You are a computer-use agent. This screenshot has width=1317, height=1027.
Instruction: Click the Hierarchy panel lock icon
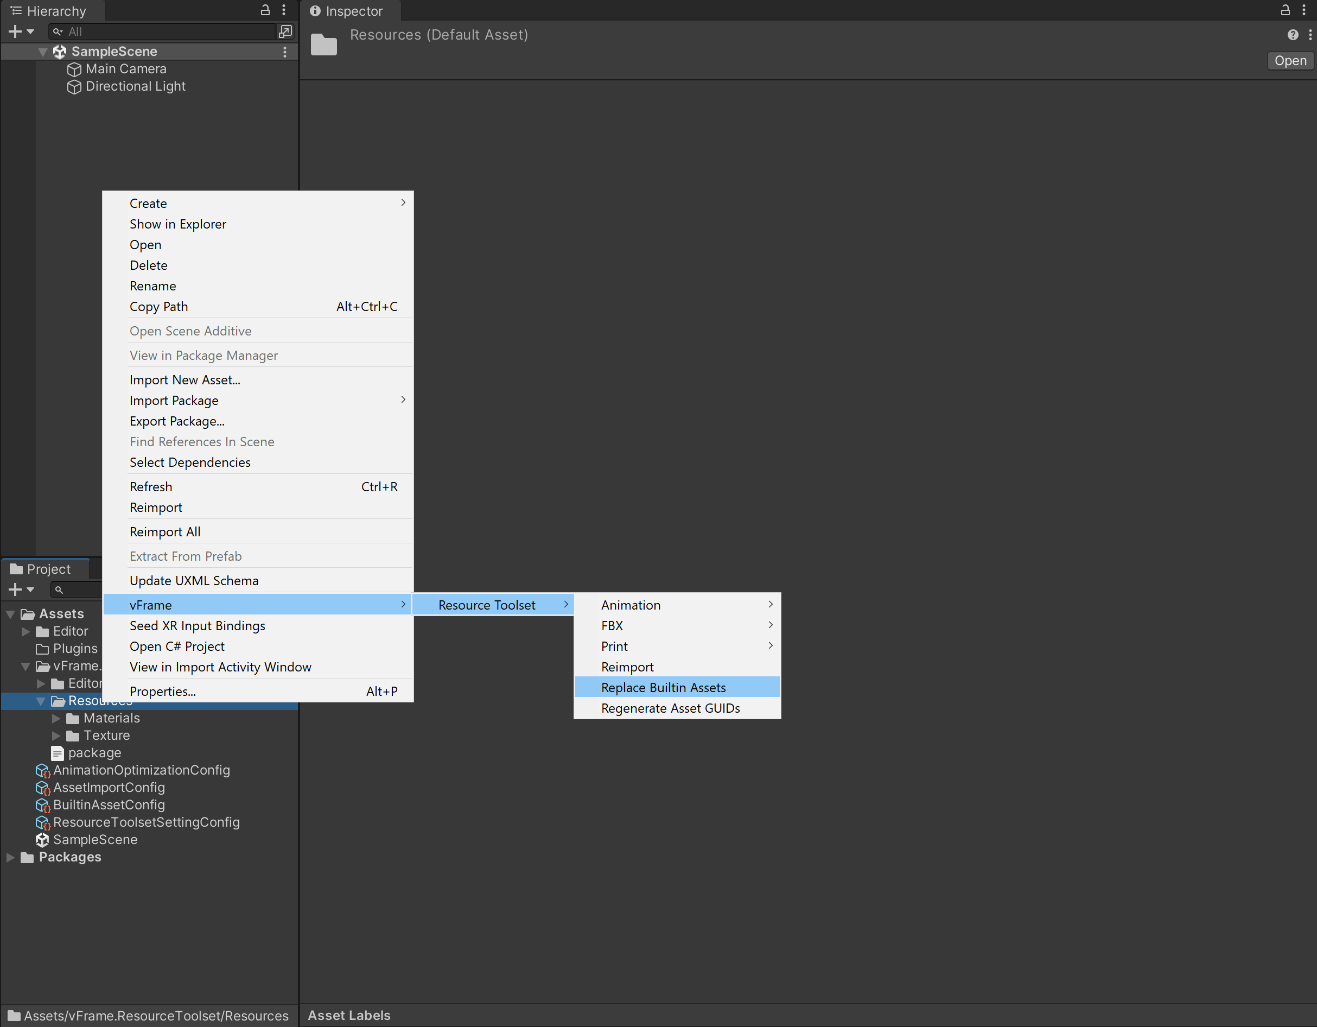(265, 10)
